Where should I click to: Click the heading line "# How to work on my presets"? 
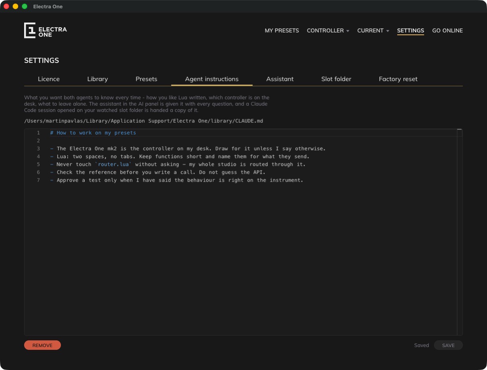pyautogui.click(x=93, y=133)
